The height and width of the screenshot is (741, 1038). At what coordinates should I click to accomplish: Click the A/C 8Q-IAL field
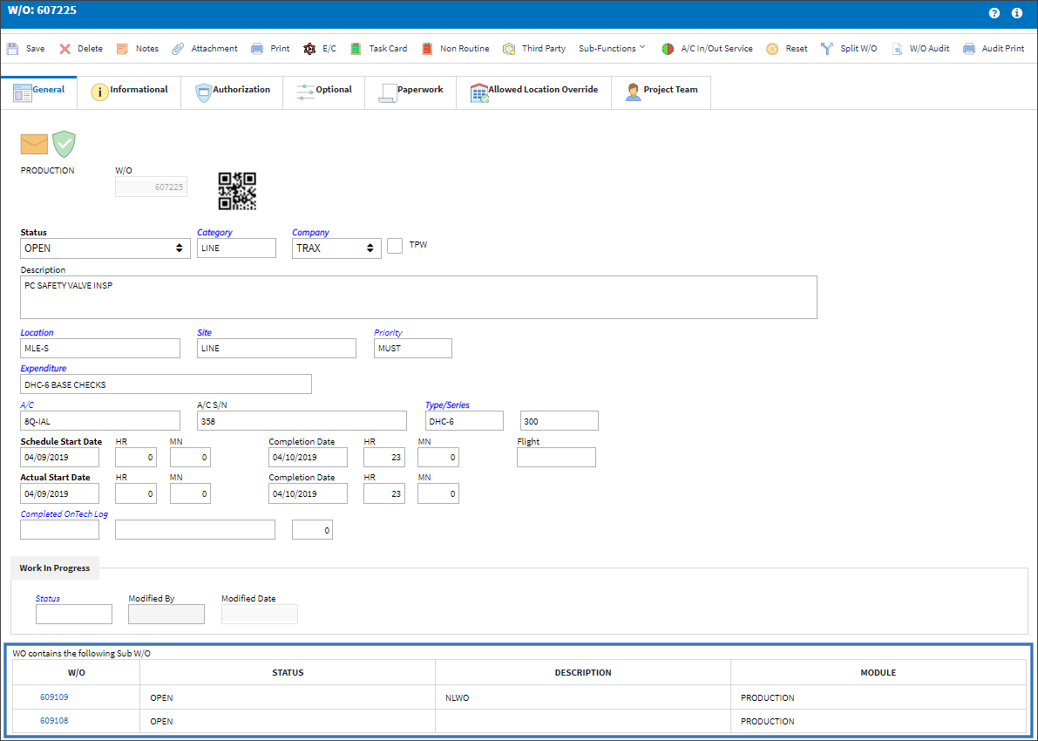[x=100, y=420]
